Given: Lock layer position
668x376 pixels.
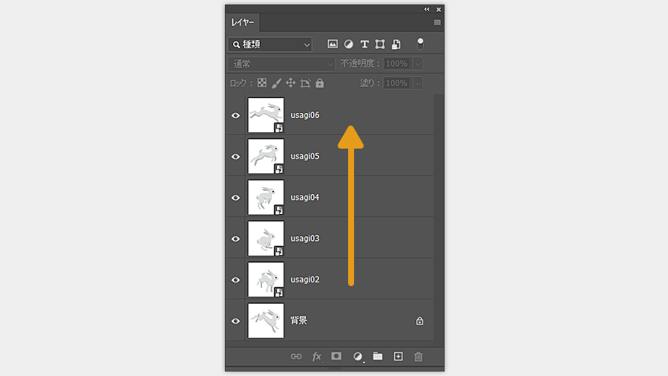Looking at the screenshot, I should pyautogui.click(x=290, y=82).
